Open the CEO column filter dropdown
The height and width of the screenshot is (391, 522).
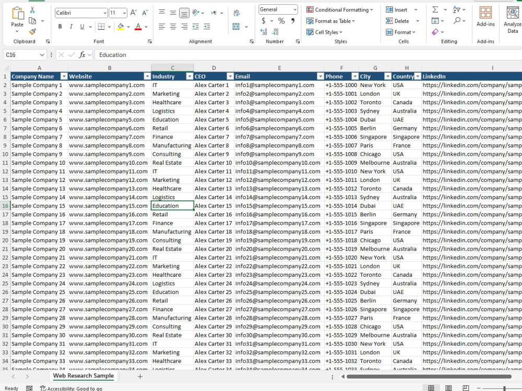[230, 77]
